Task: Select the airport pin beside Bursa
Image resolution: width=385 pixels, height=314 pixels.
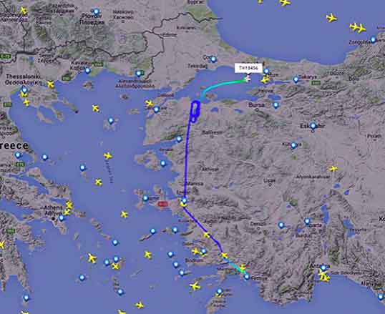Action: 276,105
